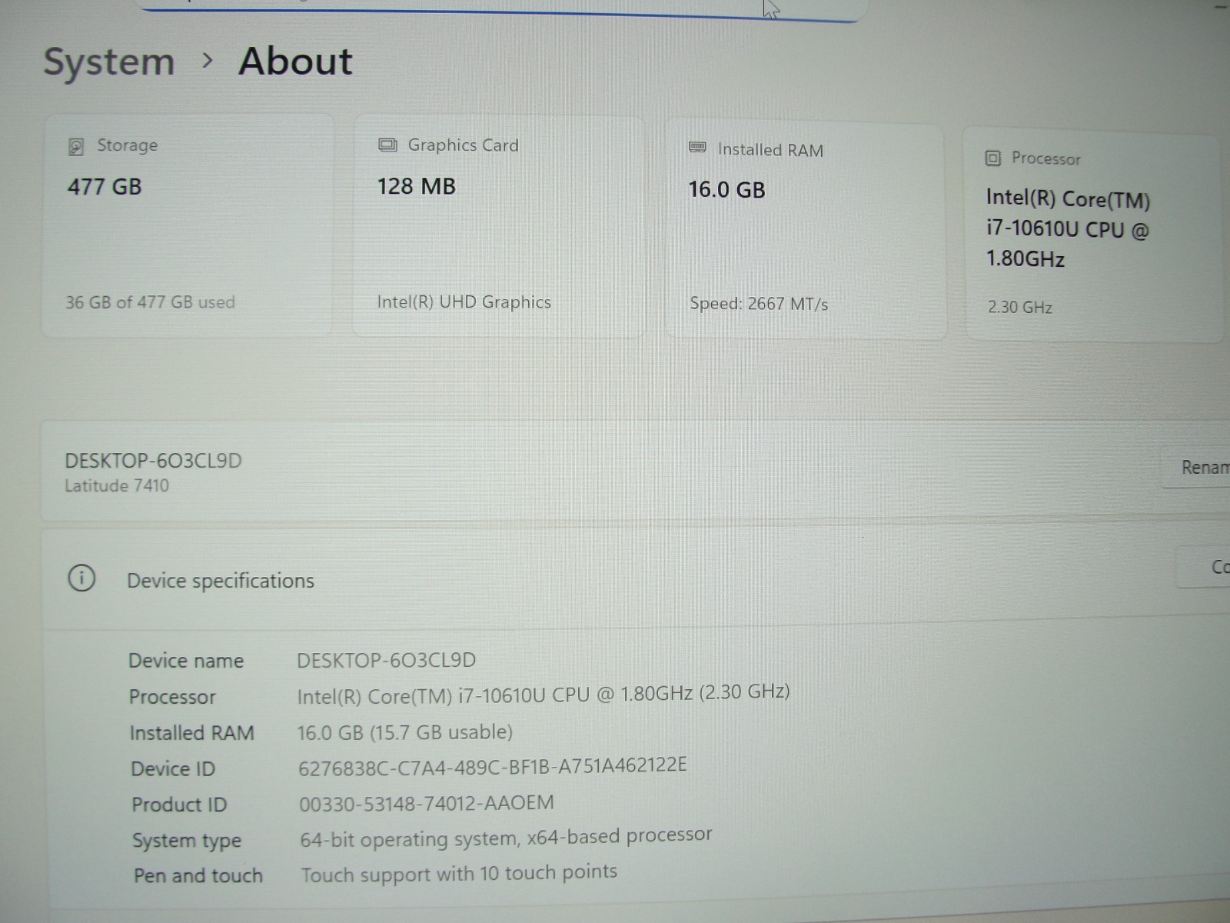
Task: Click the DESKTOP-6O3CL9D PC name heading
Action: tap(153, 461)
